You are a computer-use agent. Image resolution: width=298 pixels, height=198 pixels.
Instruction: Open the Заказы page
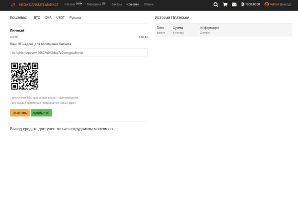point(116,4)
